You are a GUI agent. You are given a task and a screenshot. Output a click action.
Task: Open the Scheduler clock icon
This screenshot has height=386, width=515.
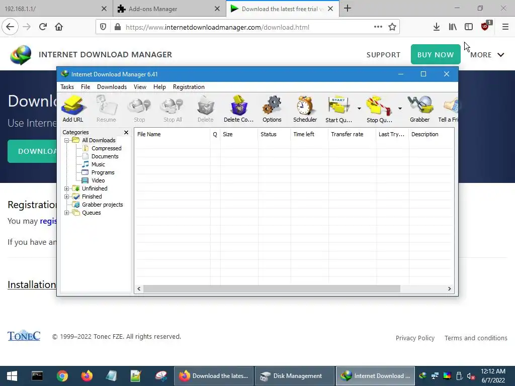(x=305, y=109)
